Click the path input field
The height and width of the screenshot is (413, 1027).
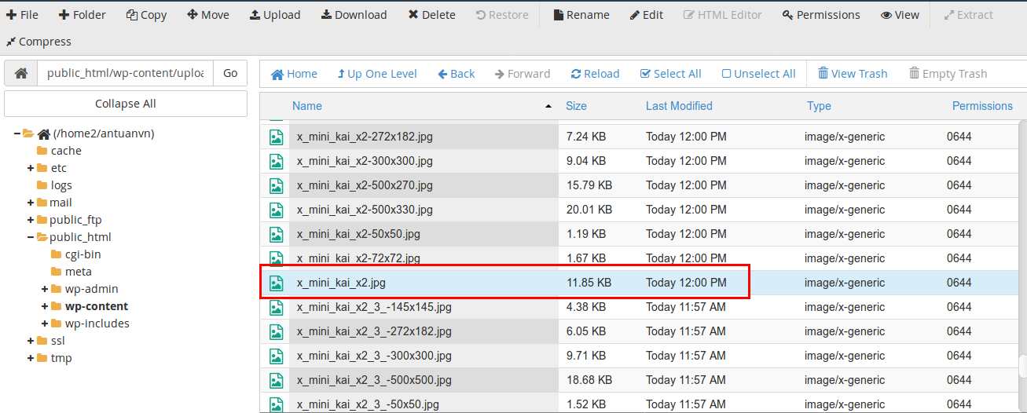(x=125, y=73)
